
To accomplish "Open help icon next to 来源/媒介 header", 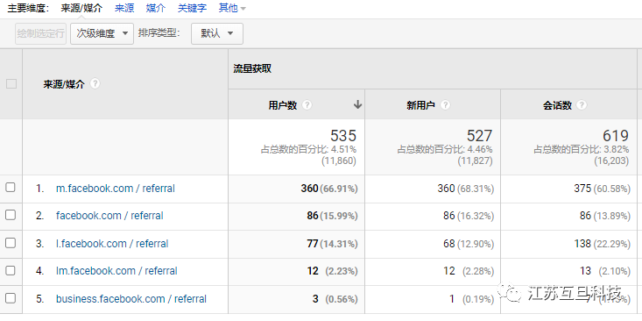I will [x=95, y=83].
